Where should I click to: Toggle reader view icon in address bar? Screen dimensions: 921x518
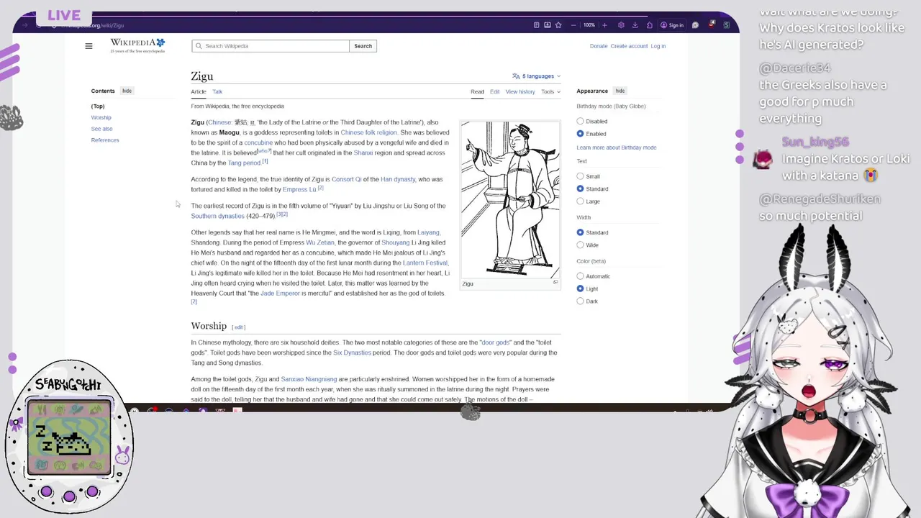point(536,25)
